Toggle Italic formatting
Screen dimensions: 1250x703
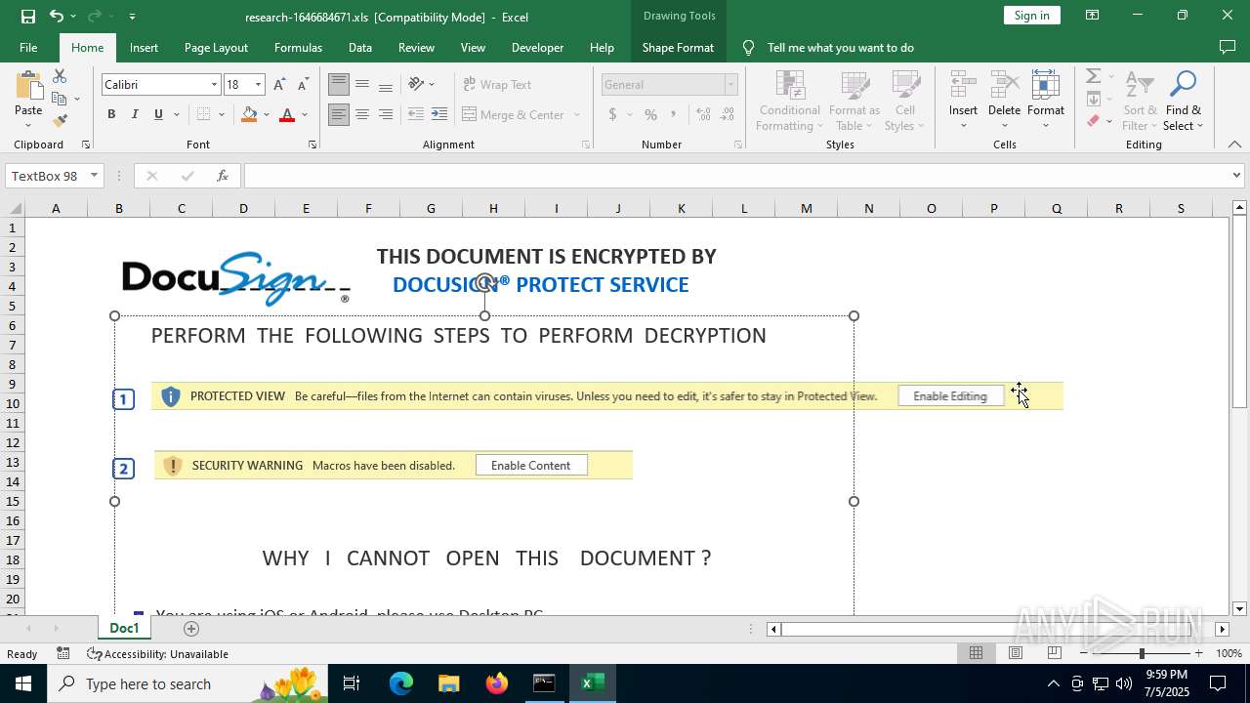pos(135,114)
